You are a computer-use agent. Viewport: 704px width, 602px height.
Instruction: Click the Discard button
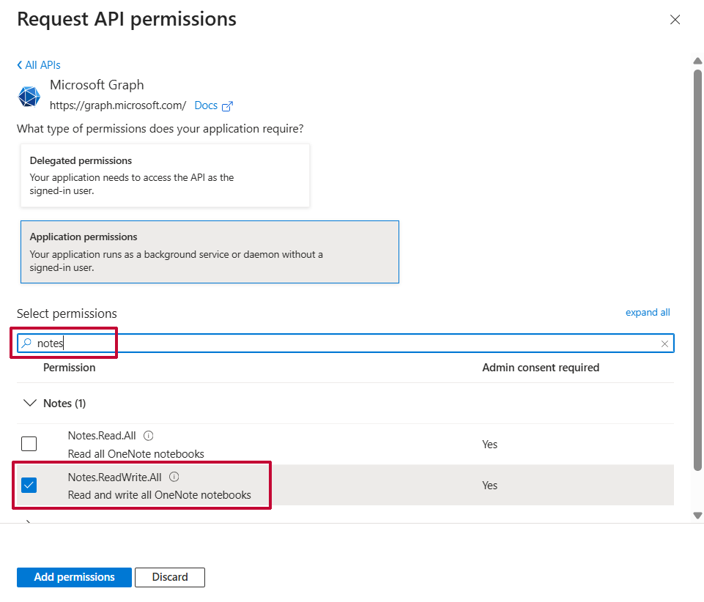pyautogui.click(x=169, y=577)
